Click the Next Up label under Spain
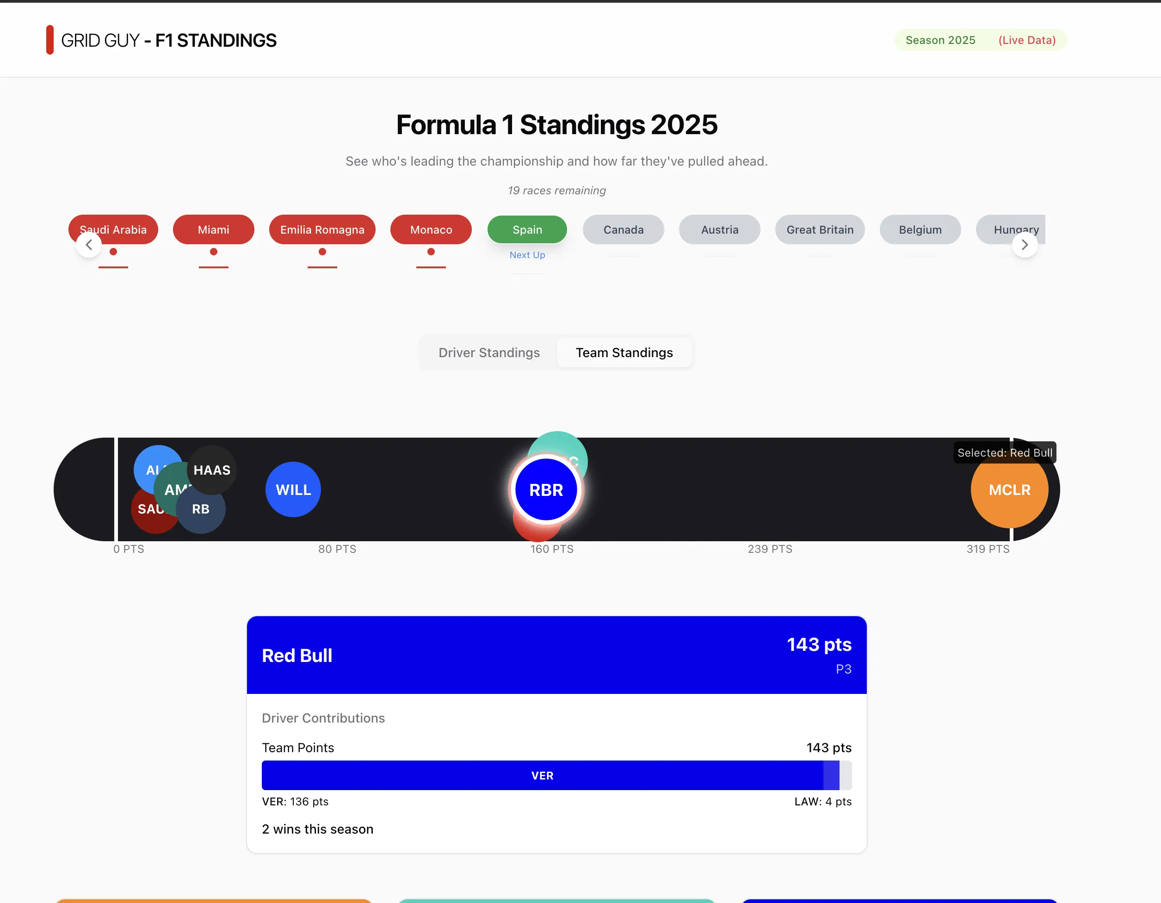 [527, 255]
